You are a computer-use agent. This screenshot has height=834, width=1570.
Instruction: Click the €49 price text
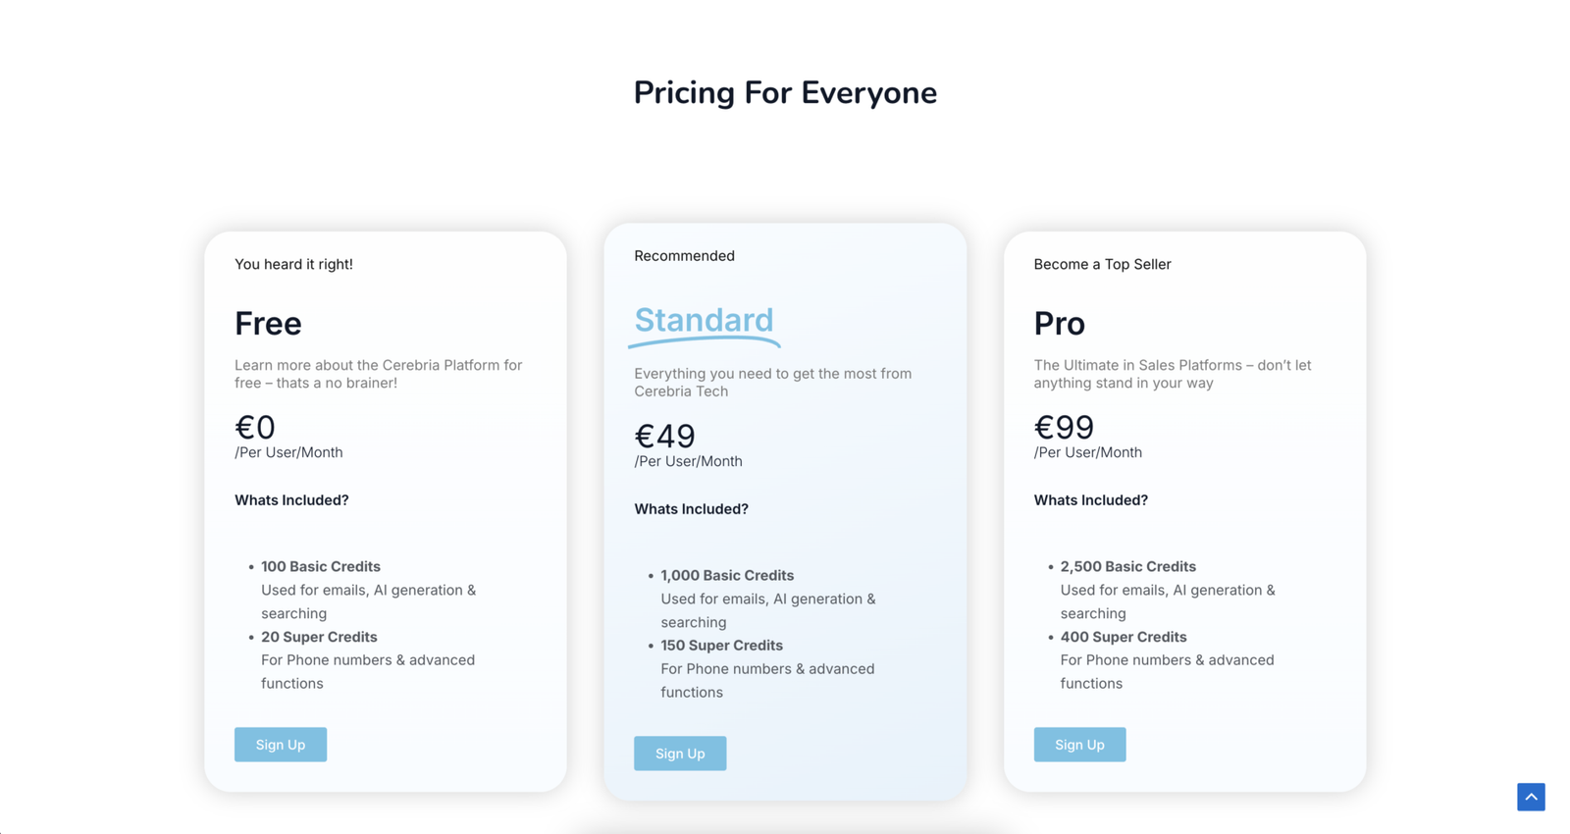[664, 436]
